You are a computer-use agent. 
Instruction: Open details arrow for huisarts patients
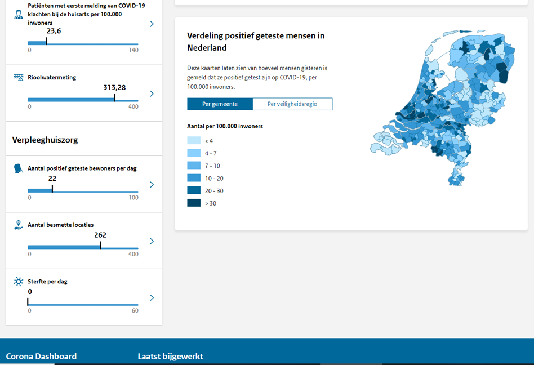pos(152,24)
